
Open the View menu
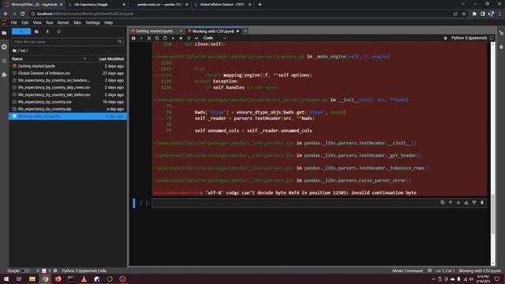(37, 23)
